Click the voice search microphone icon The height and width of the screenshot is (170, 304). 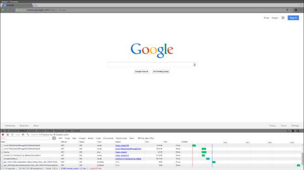194,65
